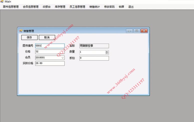The width and height of the screenshot is (194, 122).
Task: Click the 价格 input field
Action: click(50, 52)
